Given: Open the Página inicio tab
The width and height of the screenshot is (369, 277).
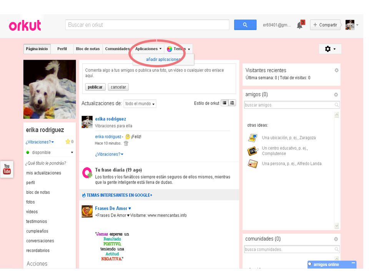Looking at the screenshot, I should tap(37, 49).
